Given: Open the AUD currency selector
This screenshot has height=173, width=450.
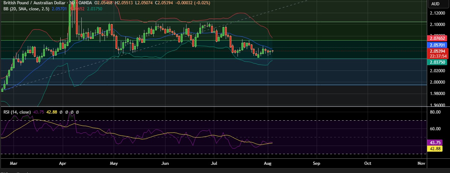Looking at the screenshot, I should [x=435, y=4].
